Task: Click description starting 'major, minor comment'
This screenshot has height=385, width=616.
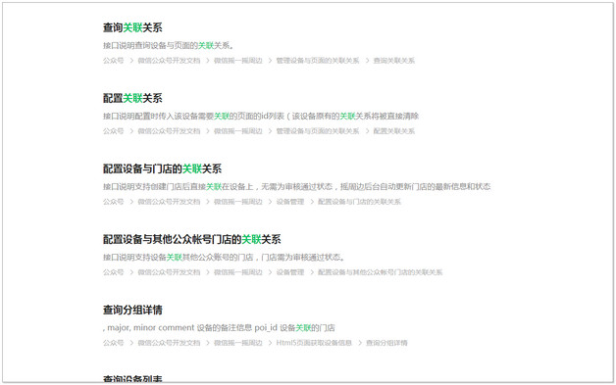Action: [x=219, y=328]
